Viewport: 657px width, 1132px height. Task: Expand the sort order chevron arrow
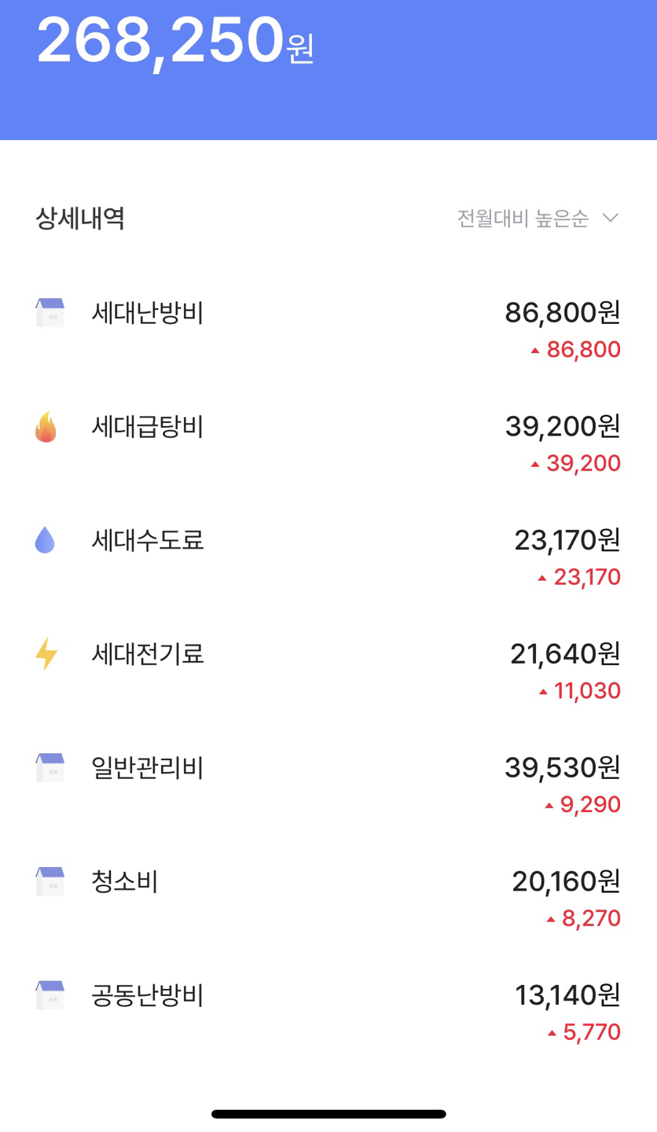pyautogui.click(x=611, y=218)
